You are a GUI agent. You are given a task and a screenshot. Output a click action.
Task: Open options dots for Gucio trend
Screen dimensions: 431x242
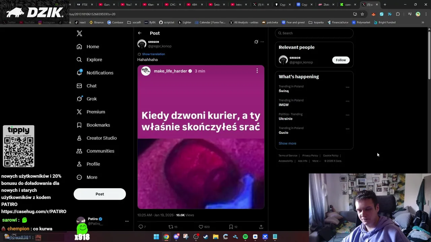tap(347, 129)
